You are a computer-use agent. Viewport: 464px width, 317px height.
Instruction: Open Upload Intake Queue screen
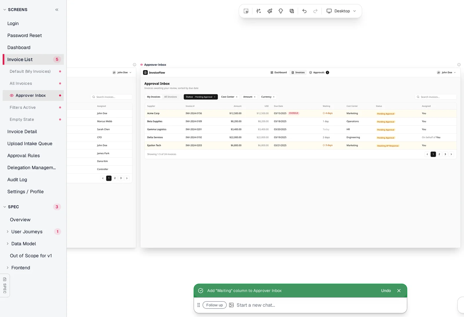click(x=33, y=143)
